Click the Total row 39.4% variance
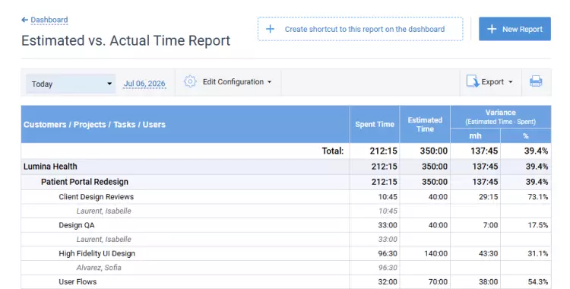Screen dimensions: 570x289 pyautogui.click(x=537, y=151)
